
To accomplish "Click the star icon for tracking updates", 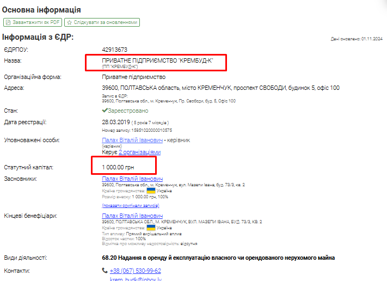I will pos(69,22).
